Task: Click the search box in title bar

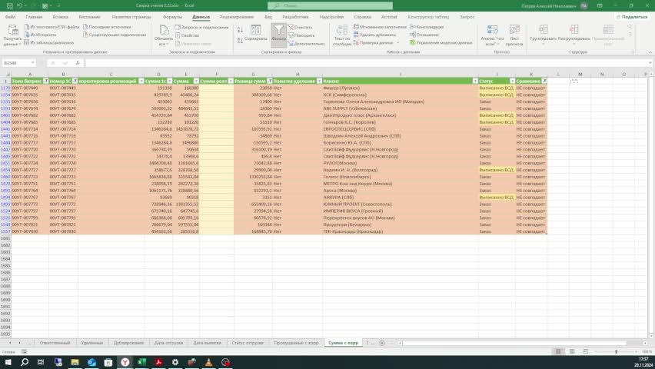Action: [330, 5]
